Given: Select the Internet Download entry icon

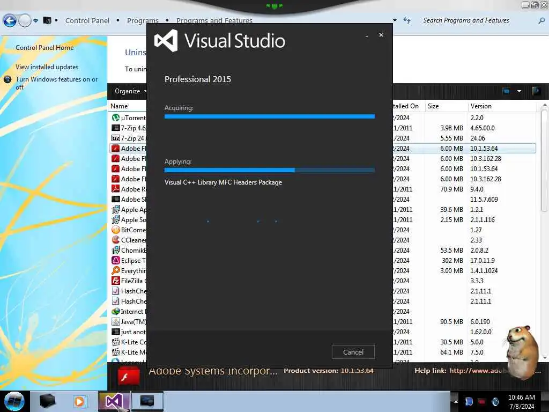Looking at the screenshot, I should tap(116, 311).
